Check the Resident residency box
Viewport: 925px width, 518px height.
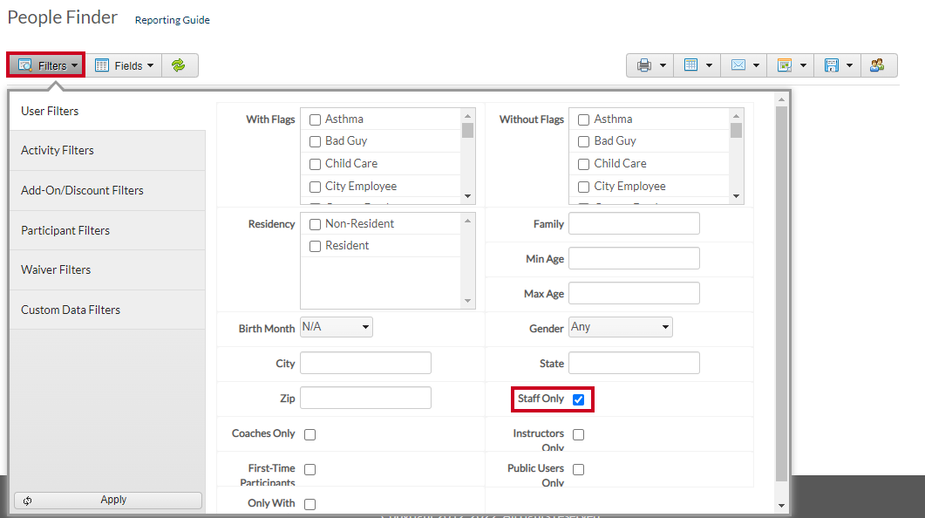(x=315, y=246)
